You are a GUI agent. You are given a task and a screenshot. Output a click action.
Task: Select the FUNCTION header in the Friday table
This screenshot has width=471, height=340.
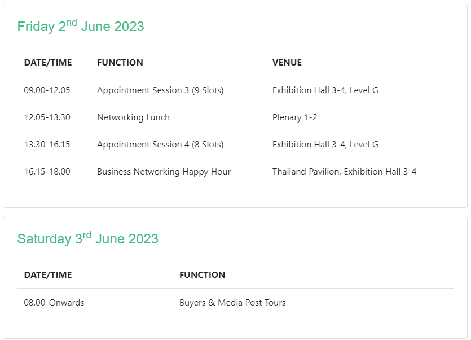click(x=120, y=62)
